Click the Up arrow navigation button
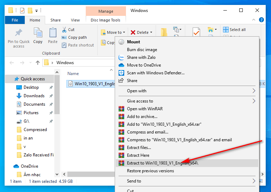The height and width of the screenshot is (192, 271). tap(38, 63)
